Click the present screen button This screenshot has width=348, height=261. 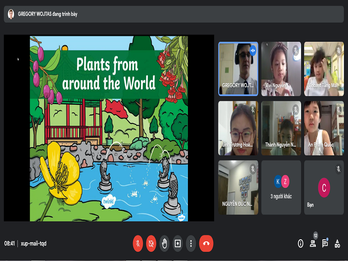pos(177,244)
